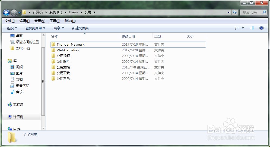Click Users in the address path
This screenshot has width=270, height=147.
(x=73, y=12)
